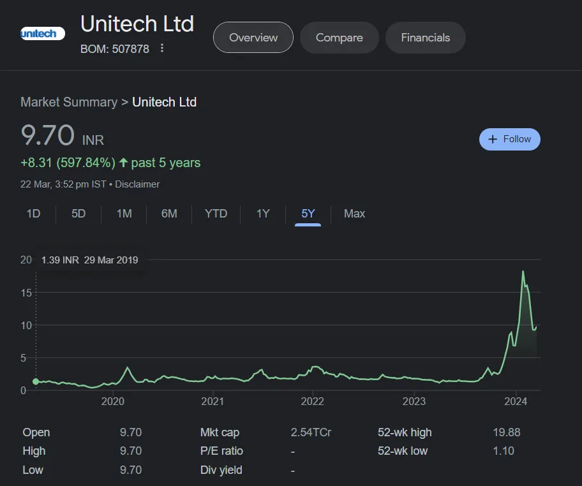
Task: Select the 5D time range
Action: click(x=78, y=214)
